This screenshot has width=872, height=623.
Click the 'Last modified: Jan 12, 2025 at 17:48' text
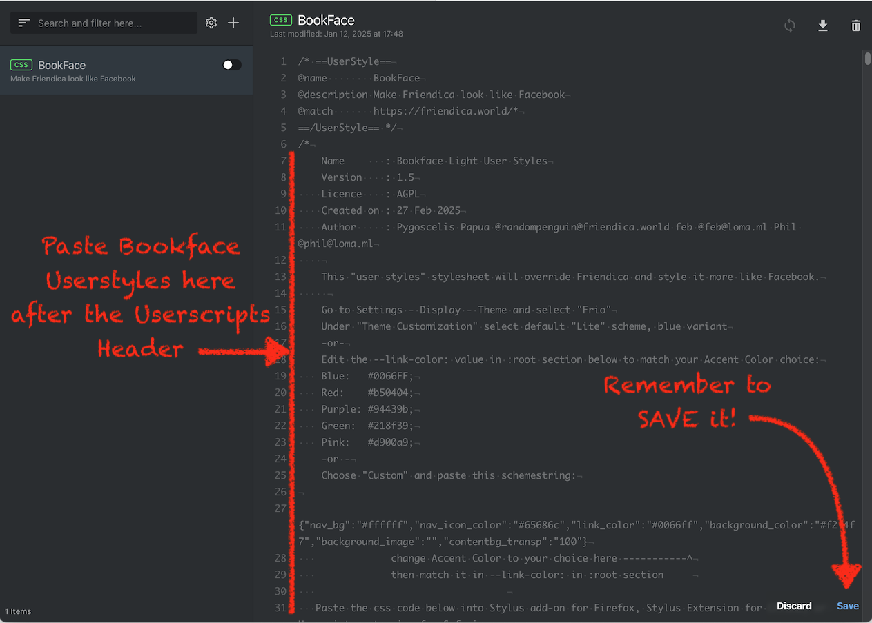pyautogui.click(x=336, y=34)
